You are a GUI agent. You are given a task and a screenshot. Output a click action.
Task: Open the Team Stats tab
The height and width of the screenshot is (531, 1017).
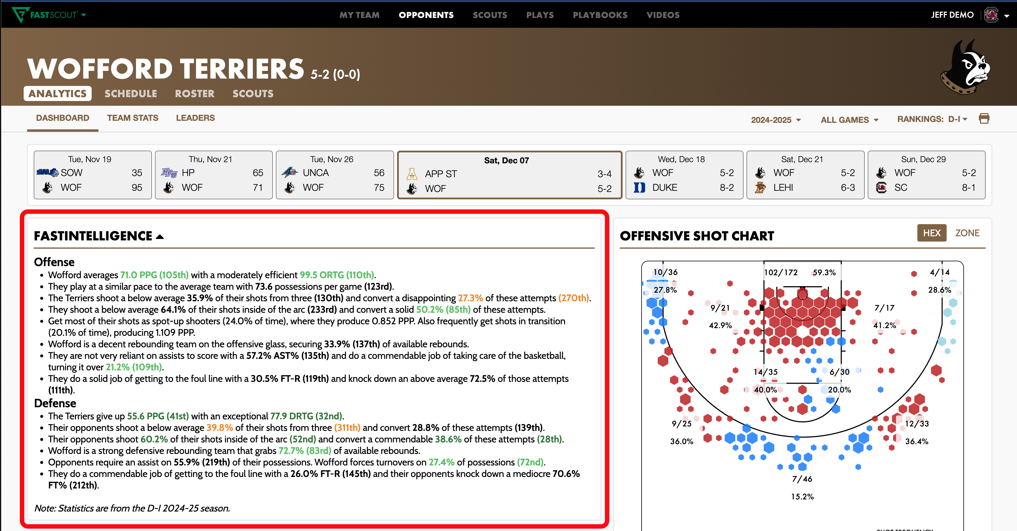pyautogui.click(x=132, y=118)
